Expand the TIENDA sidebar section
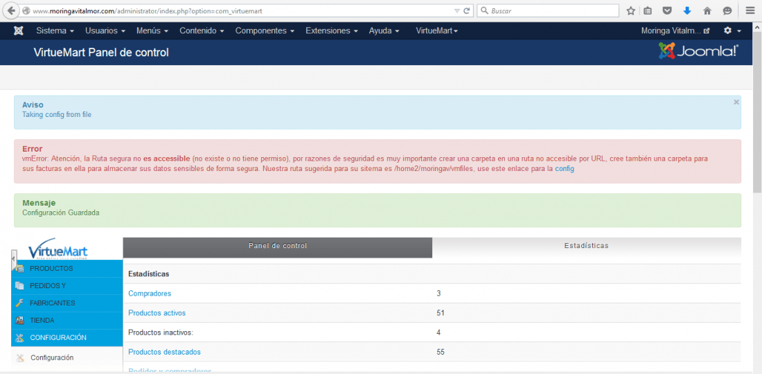Viewport: 762px width, 374px height. 67,321
